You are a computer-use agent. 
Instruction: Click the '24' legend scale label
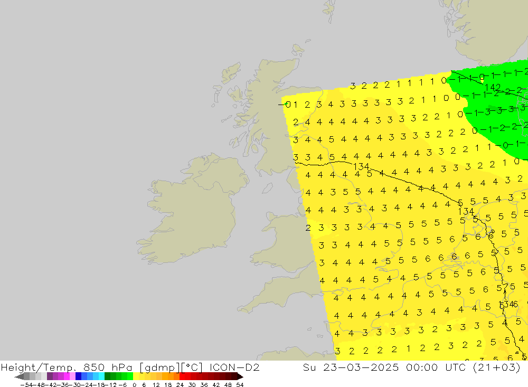tap(180, 385)
